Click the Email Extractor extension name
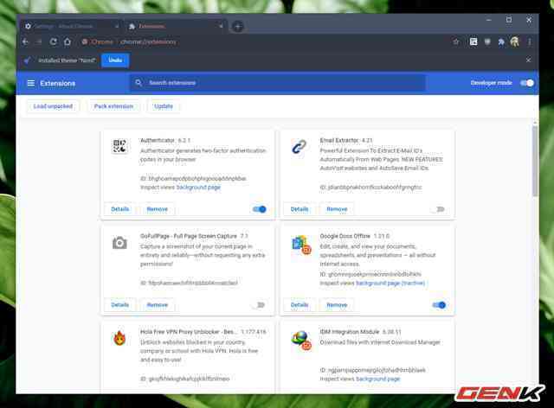This screenshot has height=408, width=554. click(x=339, y=141)
